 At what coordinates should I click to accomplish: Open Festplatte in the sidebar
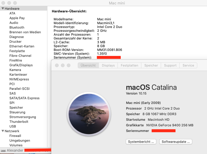point(17,51)
